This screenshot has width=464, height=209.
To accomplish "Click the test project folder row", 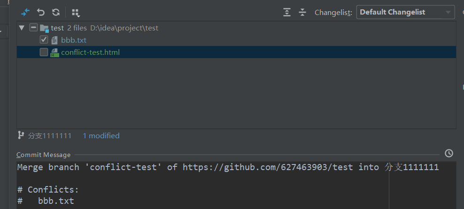I will point(57,28).
